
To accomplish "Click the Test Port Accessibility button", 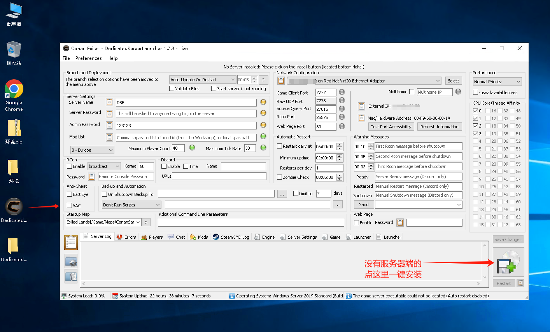I will coord(391,127).
